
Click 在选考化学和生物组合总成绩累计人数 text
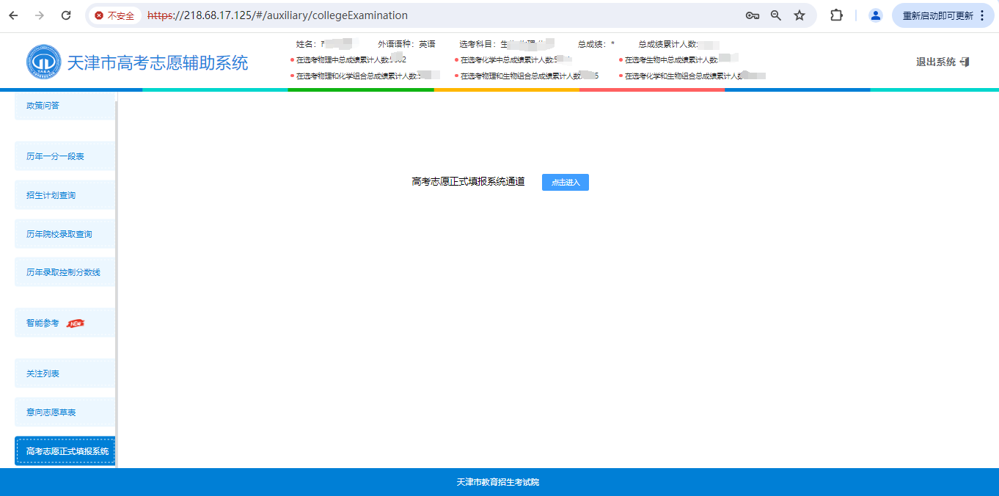[685, 76]
